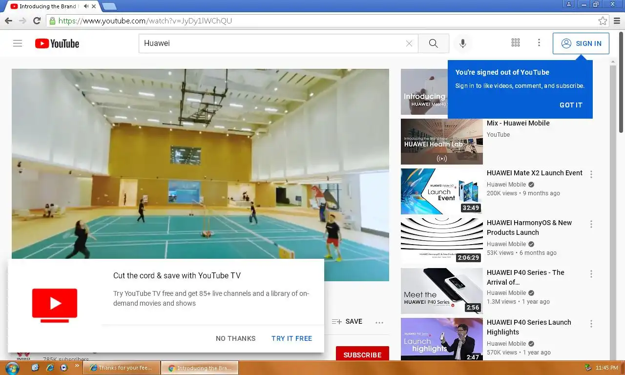This screenshot has width=625, height=375.
Task: Accept the TRY IT FREE offer
Action: (292, 338)
